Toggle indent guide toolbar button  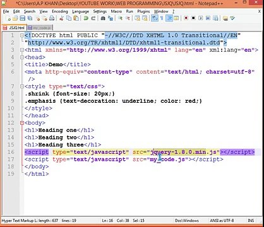coord(169,18)
